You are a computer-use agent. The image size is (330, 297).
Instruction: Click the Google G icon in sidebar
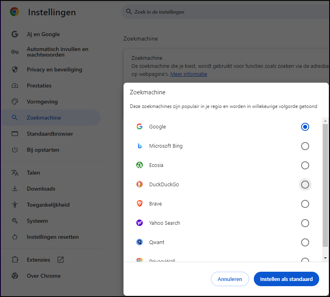pos(15,34)
